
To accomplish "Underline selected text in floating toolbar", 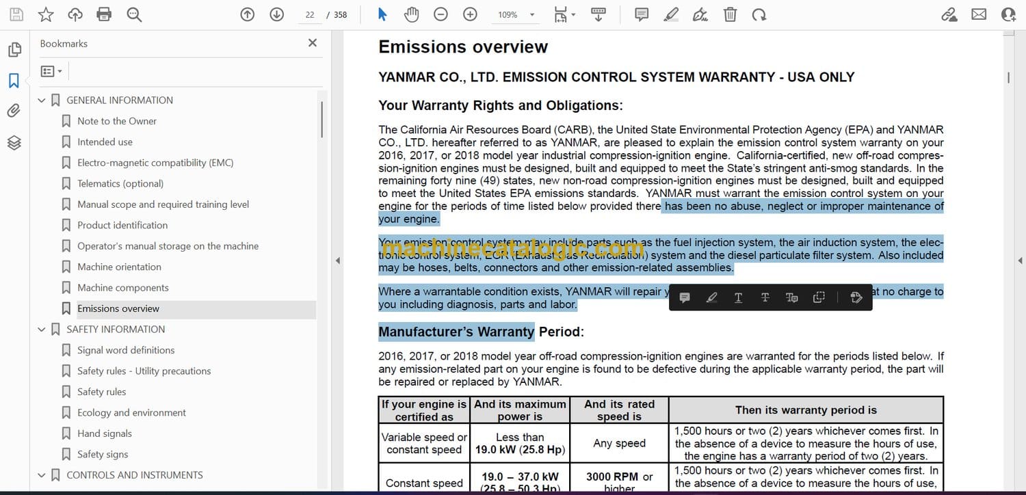I will (738, 297).
